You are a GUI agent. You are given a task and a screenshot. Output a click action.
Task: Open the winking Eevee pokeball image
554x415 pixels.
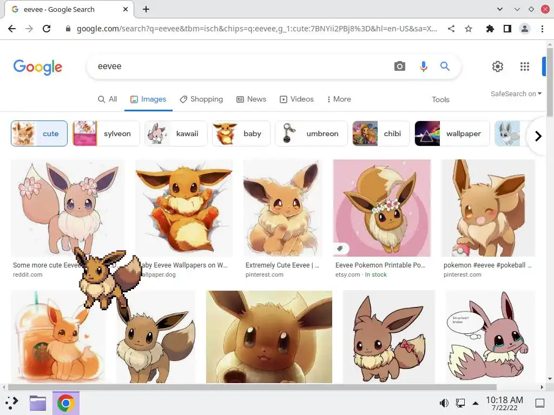tap(489, 208)
